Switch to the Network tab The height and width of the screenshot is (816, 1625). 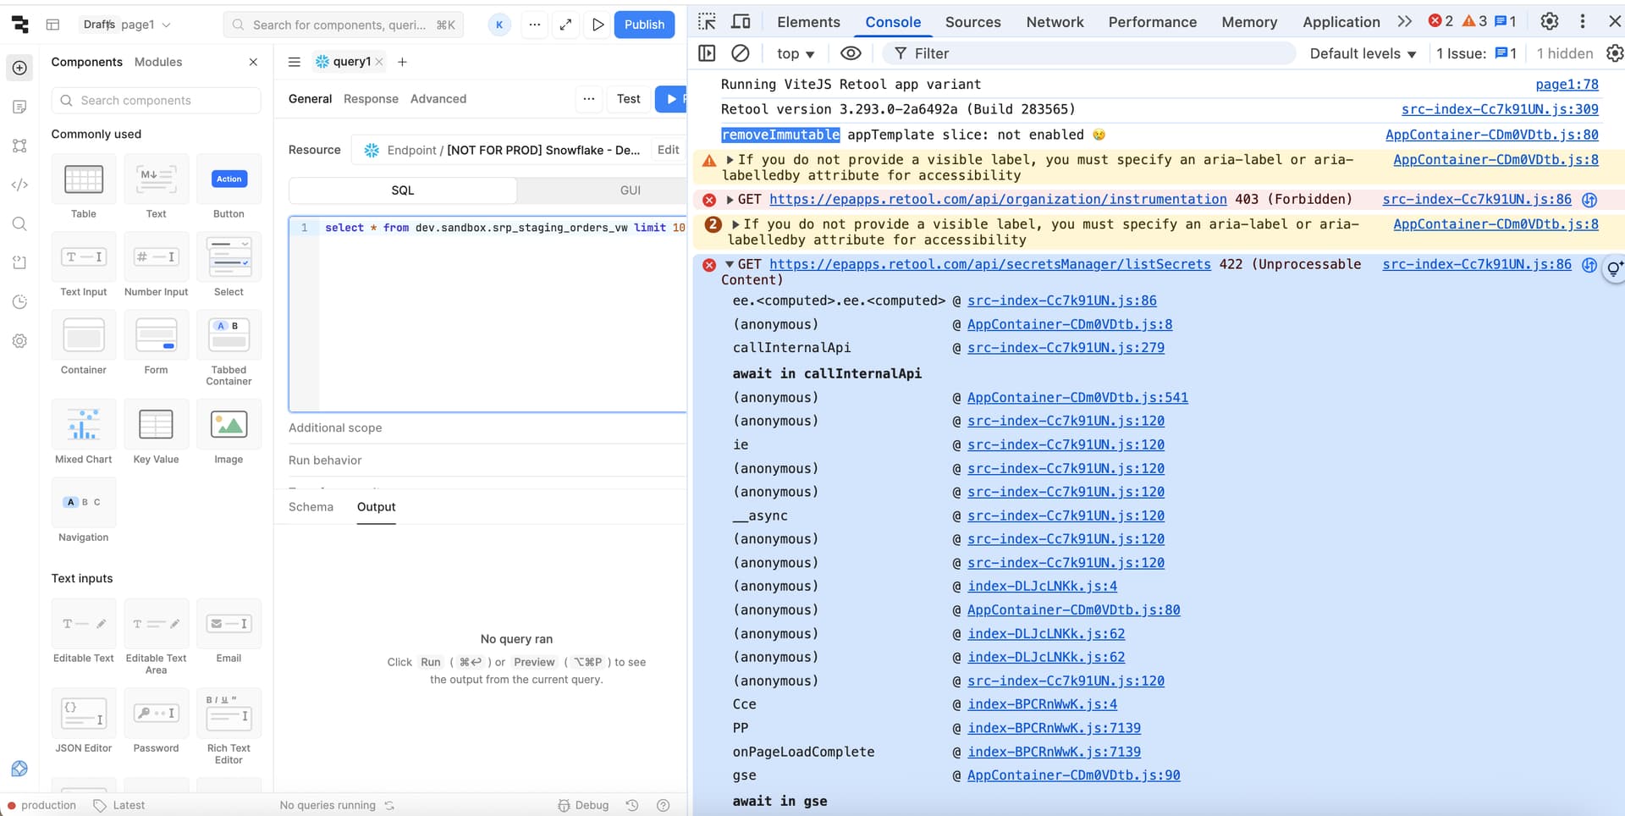coord(1055,22)
